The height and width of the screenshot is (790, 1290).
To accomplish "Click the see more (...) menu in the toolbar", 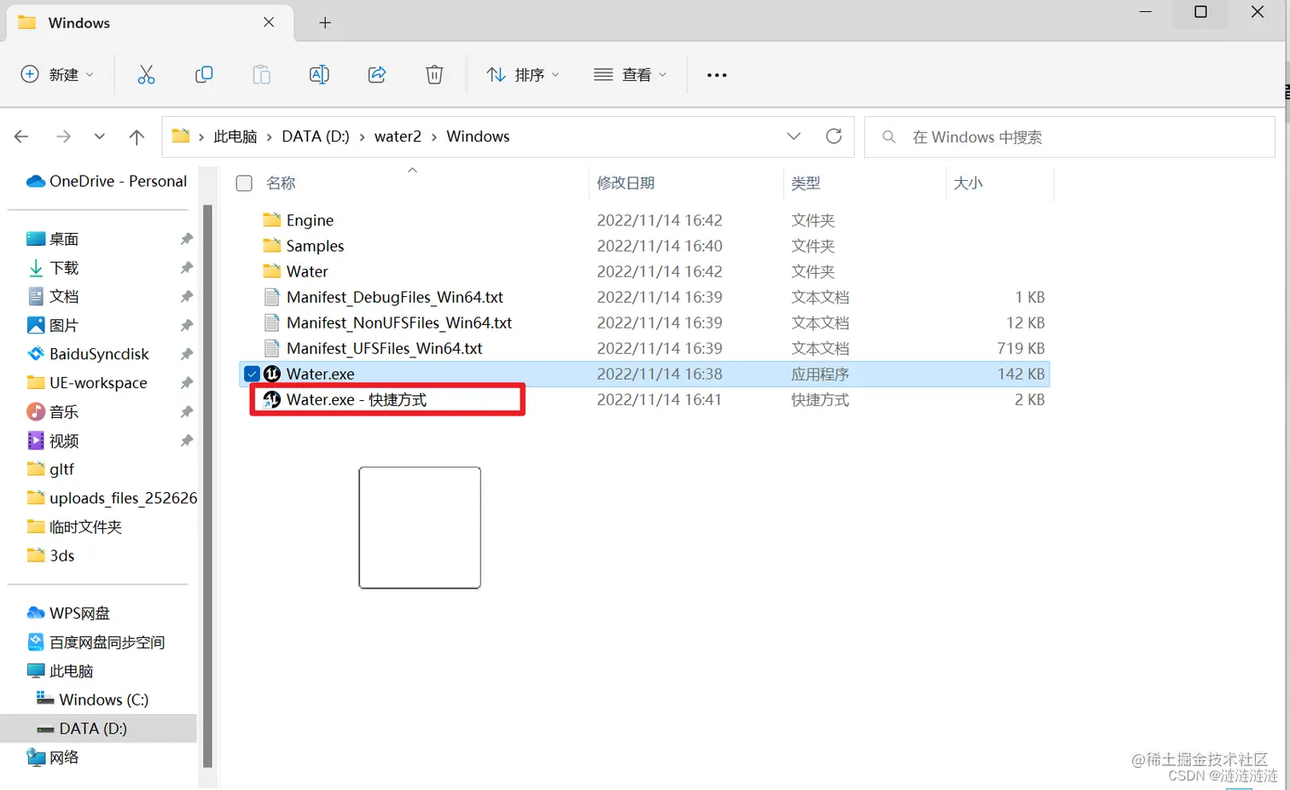I will (x=716, y=74).
